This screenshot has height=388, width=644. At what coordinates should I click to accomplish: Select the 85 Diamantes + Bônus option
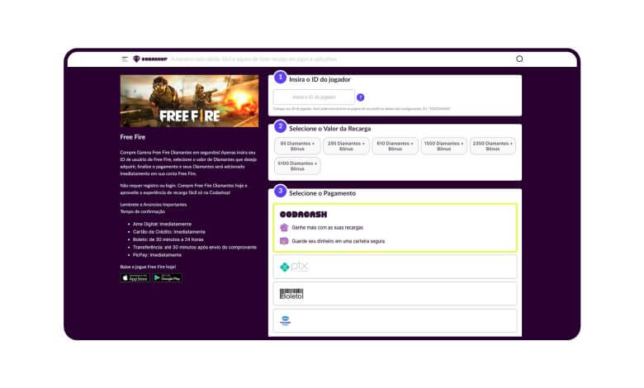[x=296, y=145]
